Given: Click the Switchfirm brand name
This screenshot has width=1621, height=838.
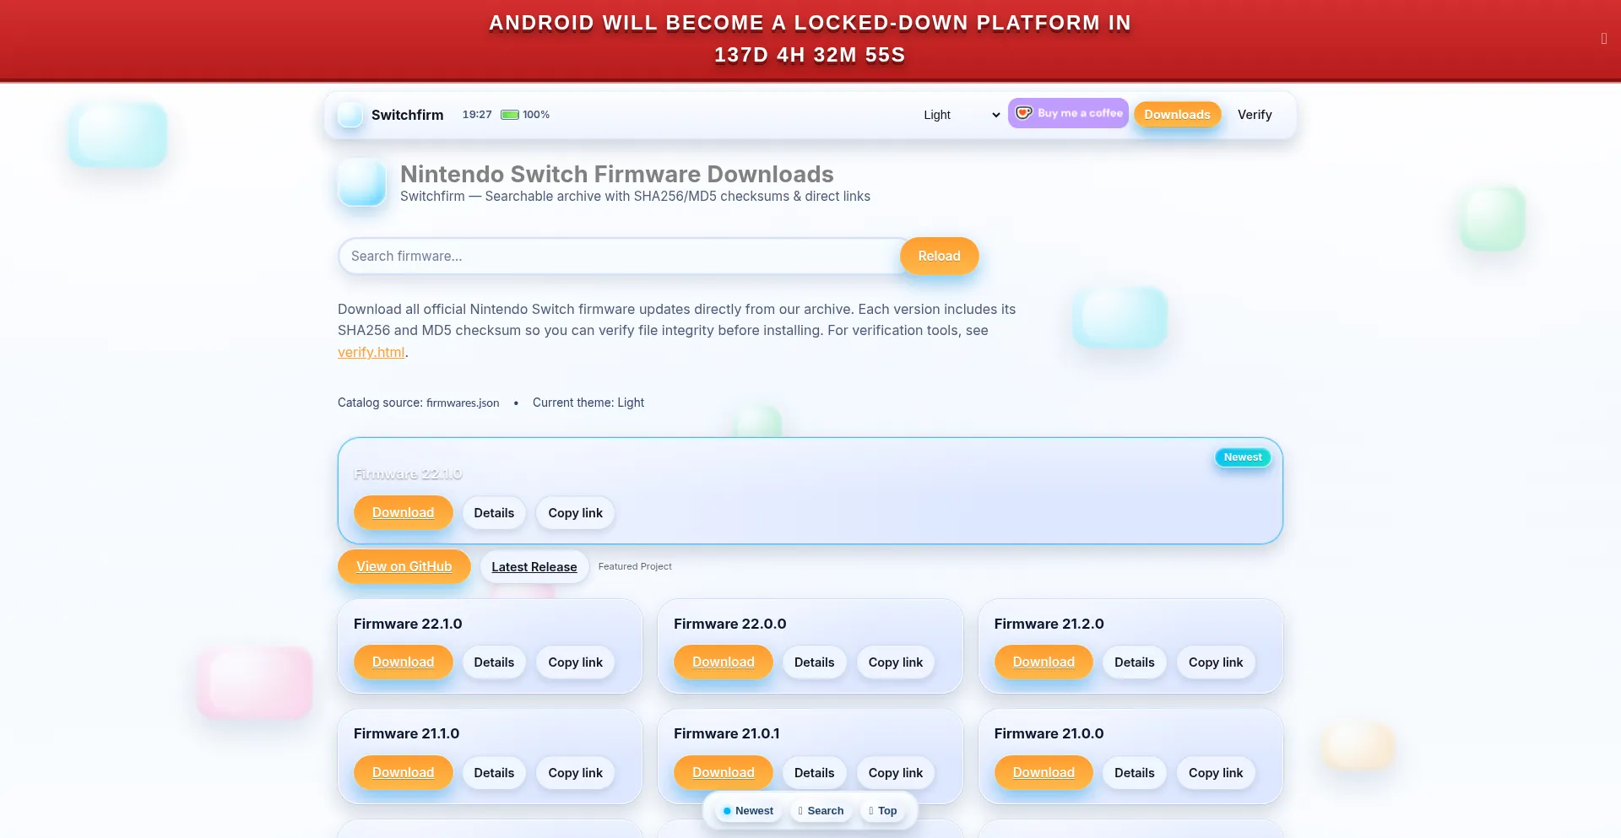Looking at the screenshot, I should (x=407, y=115).
